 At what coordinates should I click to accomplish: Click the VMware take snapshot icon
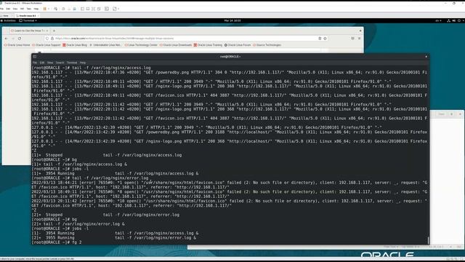coord(63,9)
